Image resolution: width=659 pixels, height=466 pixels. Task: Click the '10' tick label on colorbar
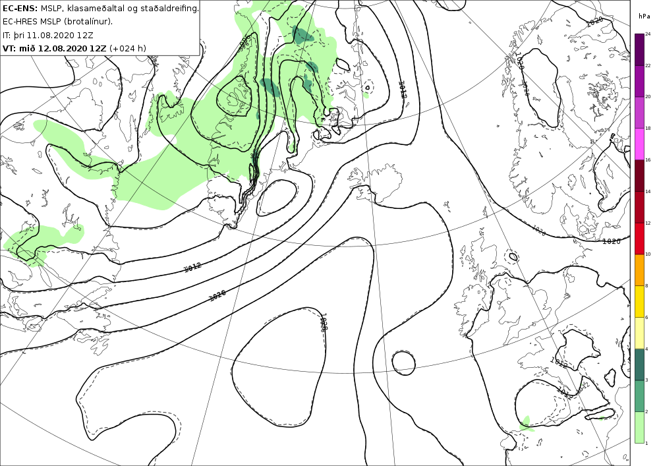648,254
